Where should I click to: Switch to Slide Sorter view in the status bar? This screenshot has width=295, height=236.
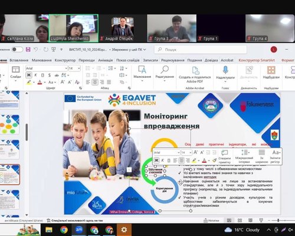point(240,220)
